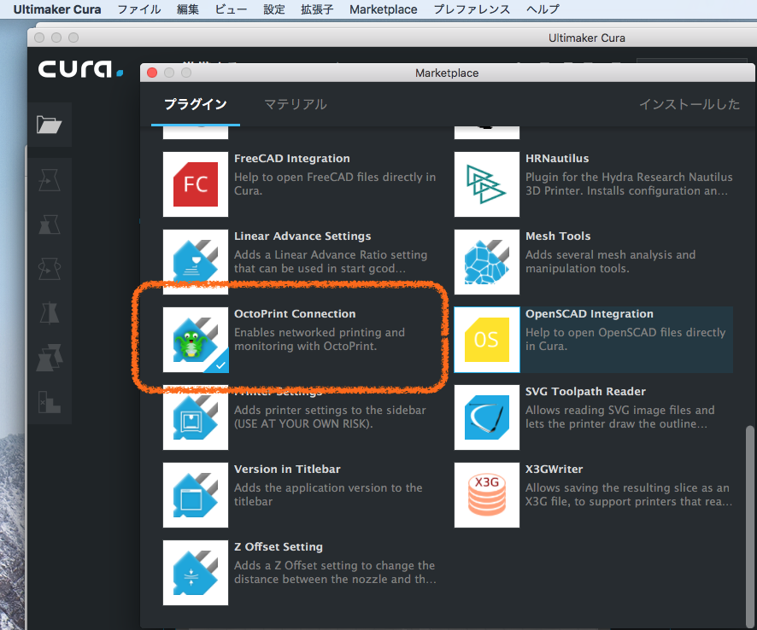This screenshot has width=757, height=630.
Task: Switch to the マテリアル tab
Action: [296, 104]
